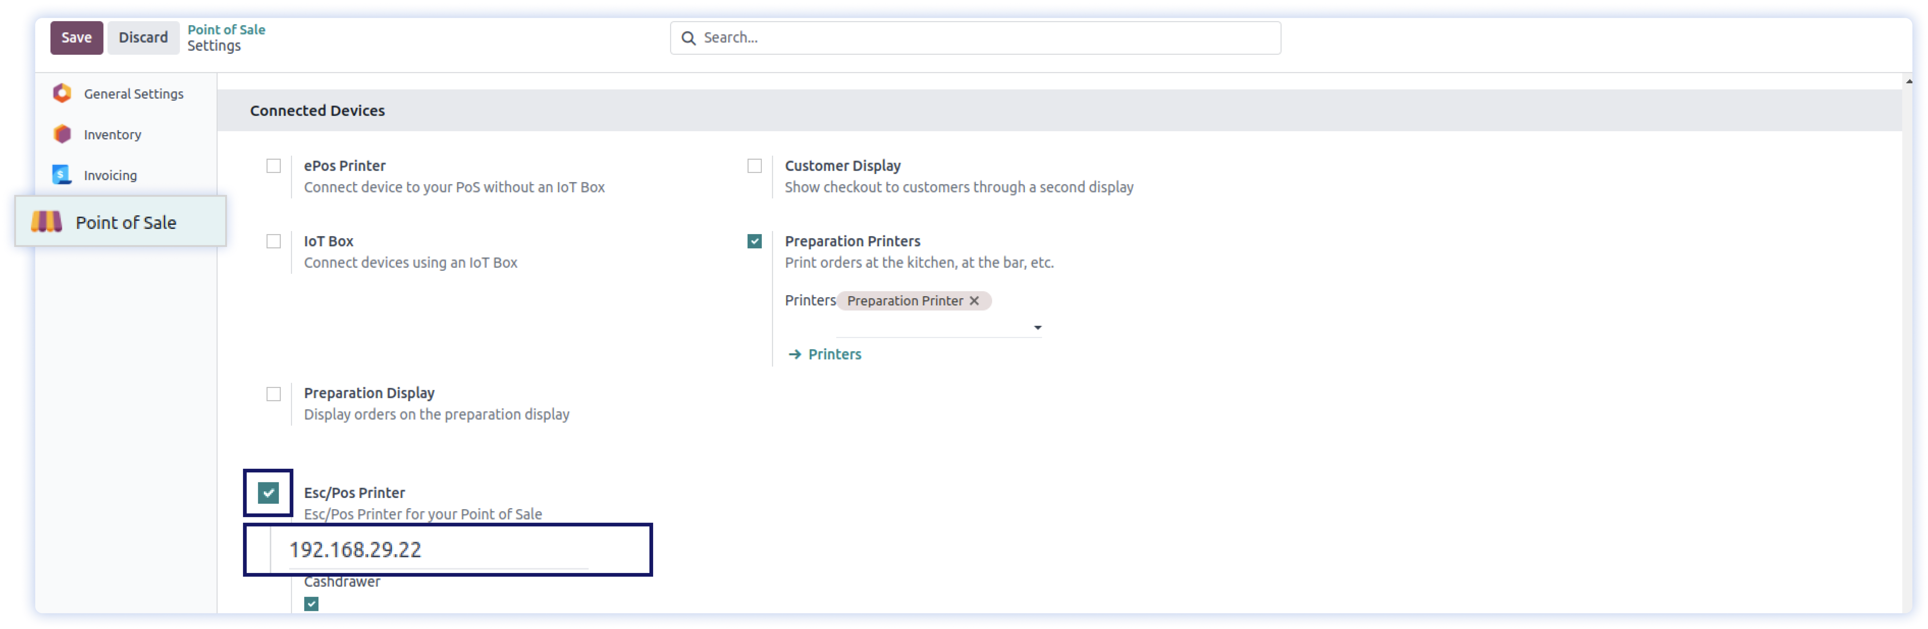Uncheck the Esc/Pos Printer checkbox
The height and width of the screenshot is (629, 1928).
pos(268,493)
